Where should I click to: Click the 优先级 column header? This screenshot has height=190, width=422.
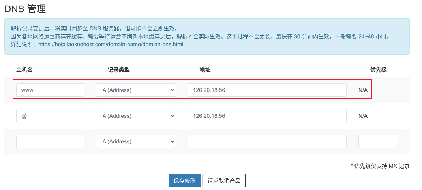[378, 70]
